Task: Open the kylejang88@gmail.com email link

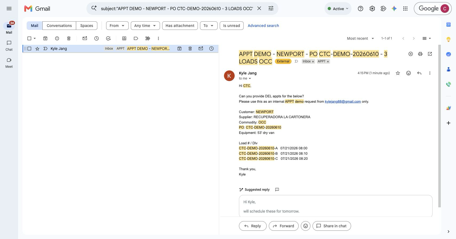Action: point(343,102)
